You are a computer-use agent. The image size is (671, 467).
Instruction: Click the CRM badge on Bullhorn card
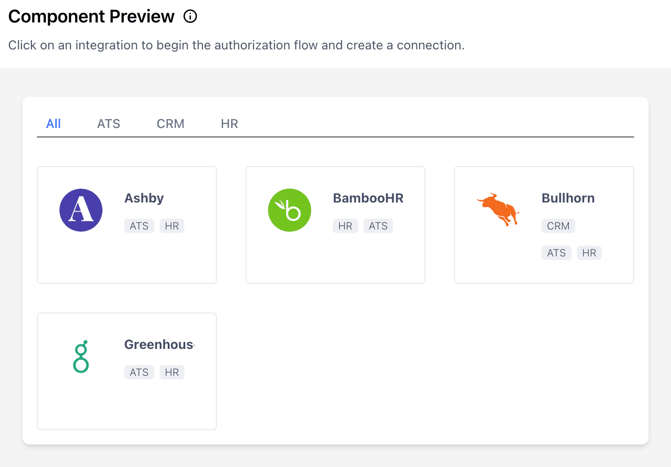[558, 226]
